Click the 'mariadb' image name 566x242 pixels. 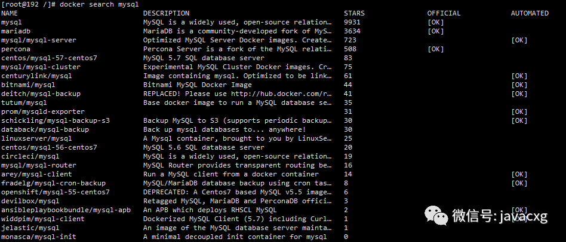(16, 32)
